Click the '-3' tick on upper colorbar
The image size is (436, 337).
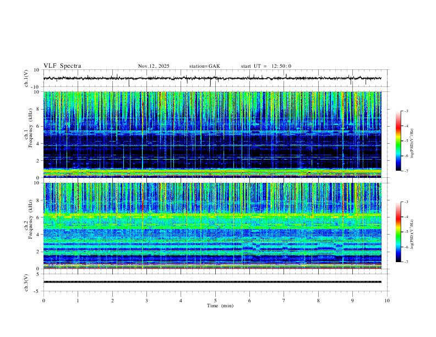406,111
